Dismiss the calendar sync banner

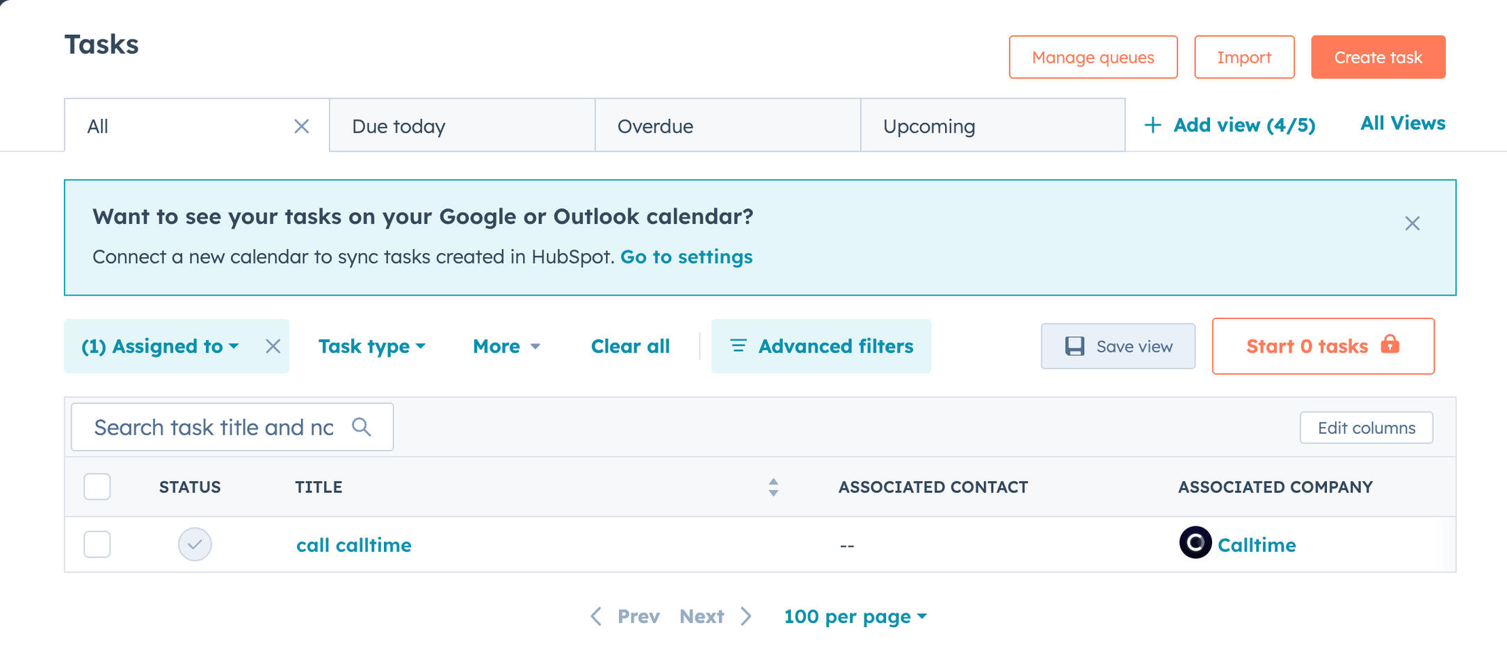pos(1412,223)
